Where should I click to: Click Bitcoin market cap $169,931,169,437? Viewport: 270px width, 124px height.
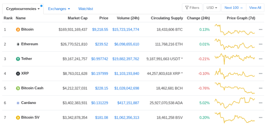coord(73,29)
